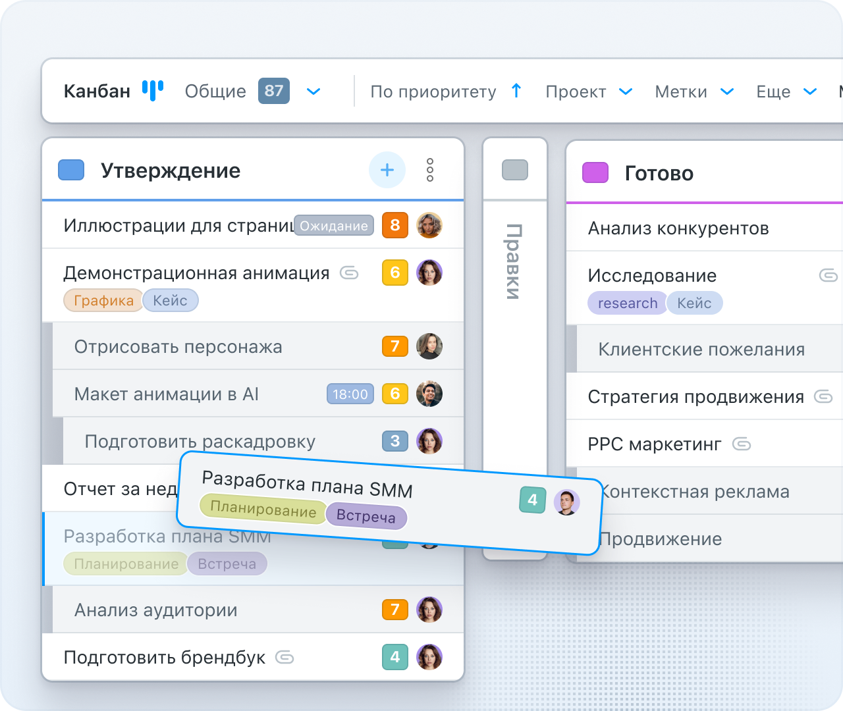Click priority badge 8 on Иллюстрации task
The width and height of the screenshot is (843, 711).
(x=395, y=225)
